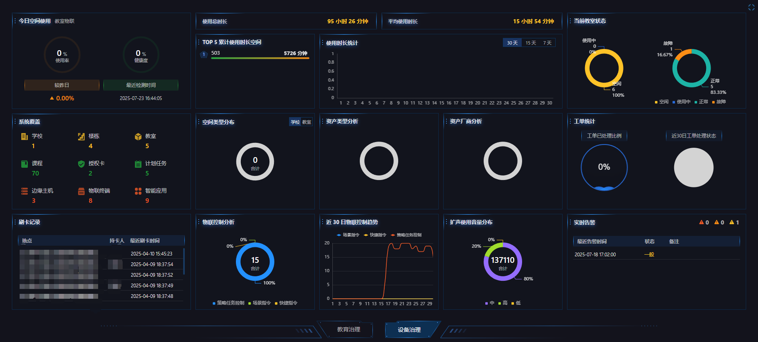Image resolution: width=758 pixels, height=342 pixels.
Task: Click the fullscreen icon in top-right corner
Action: (751, 7)
